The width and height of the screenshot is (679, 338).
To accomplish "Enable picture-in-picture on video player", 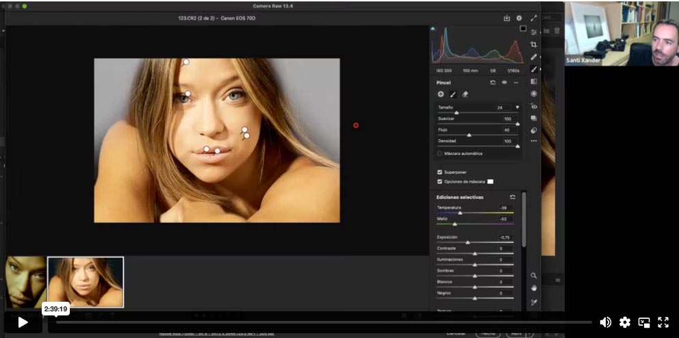I will tap(644, 322).
